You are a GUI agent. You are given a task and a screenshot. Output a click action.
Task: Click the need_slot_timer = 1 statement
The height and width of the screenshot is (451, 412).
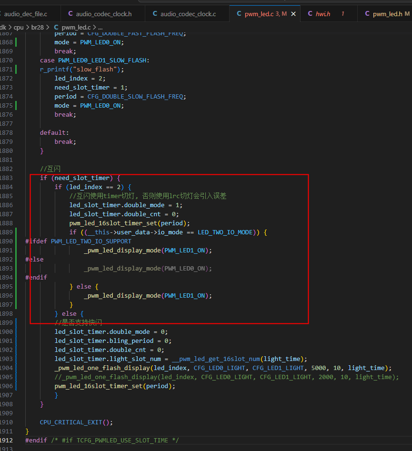click(x=91, y=88)
